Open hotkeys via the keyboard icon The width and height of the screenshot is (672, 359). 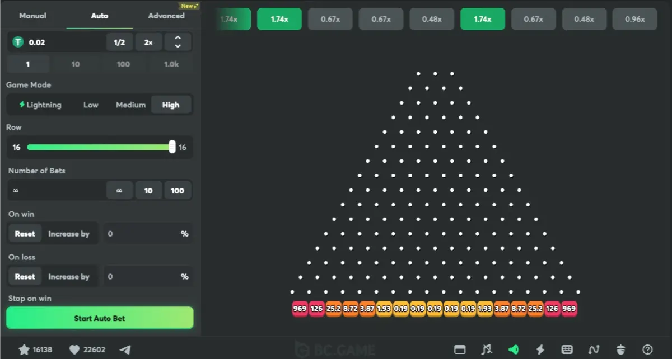[567, 349]
